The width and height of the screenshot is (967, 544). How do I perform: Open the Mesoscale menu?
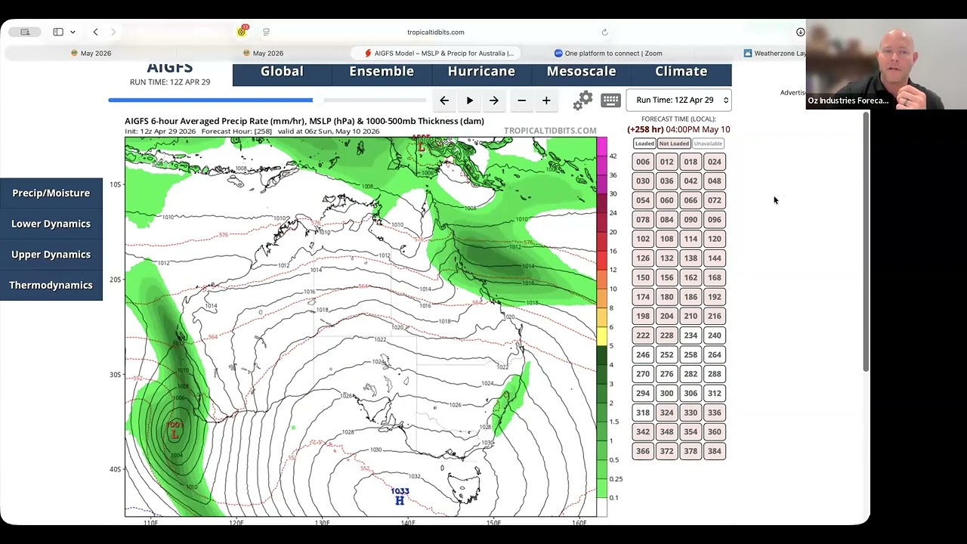click(x=581, y=71)
